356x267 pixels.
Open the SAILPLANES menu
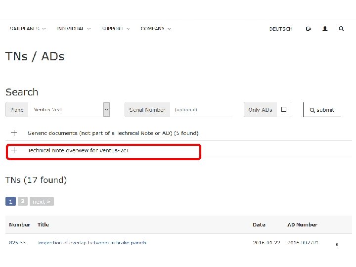(x=28, y=29)
